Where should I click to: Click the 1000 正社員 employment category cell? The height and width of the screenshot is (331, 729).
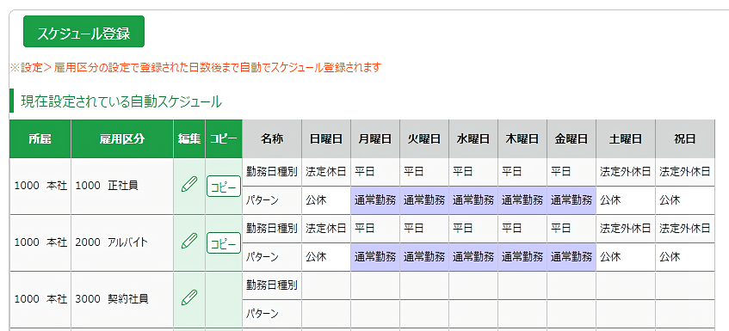coord(122,187)
